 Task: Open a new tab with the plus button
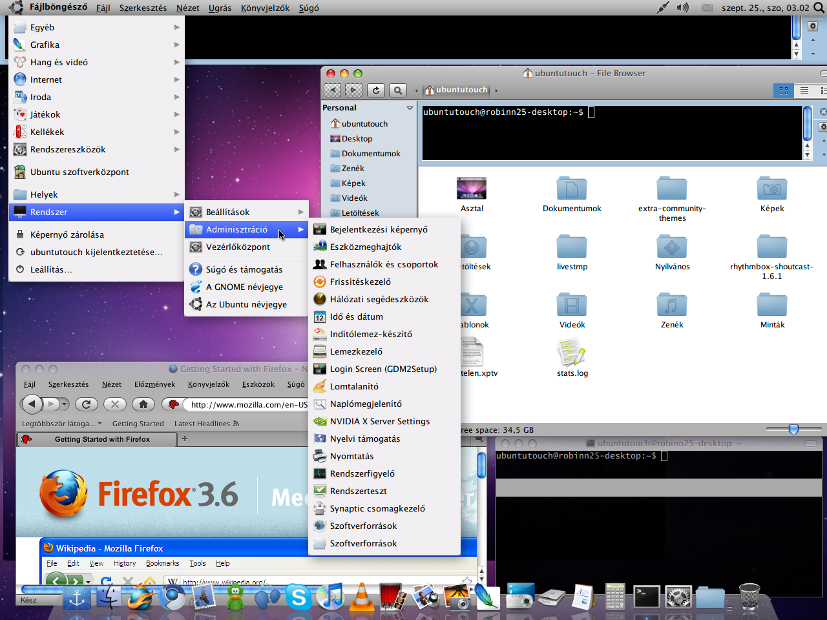[x=185, y=439]
